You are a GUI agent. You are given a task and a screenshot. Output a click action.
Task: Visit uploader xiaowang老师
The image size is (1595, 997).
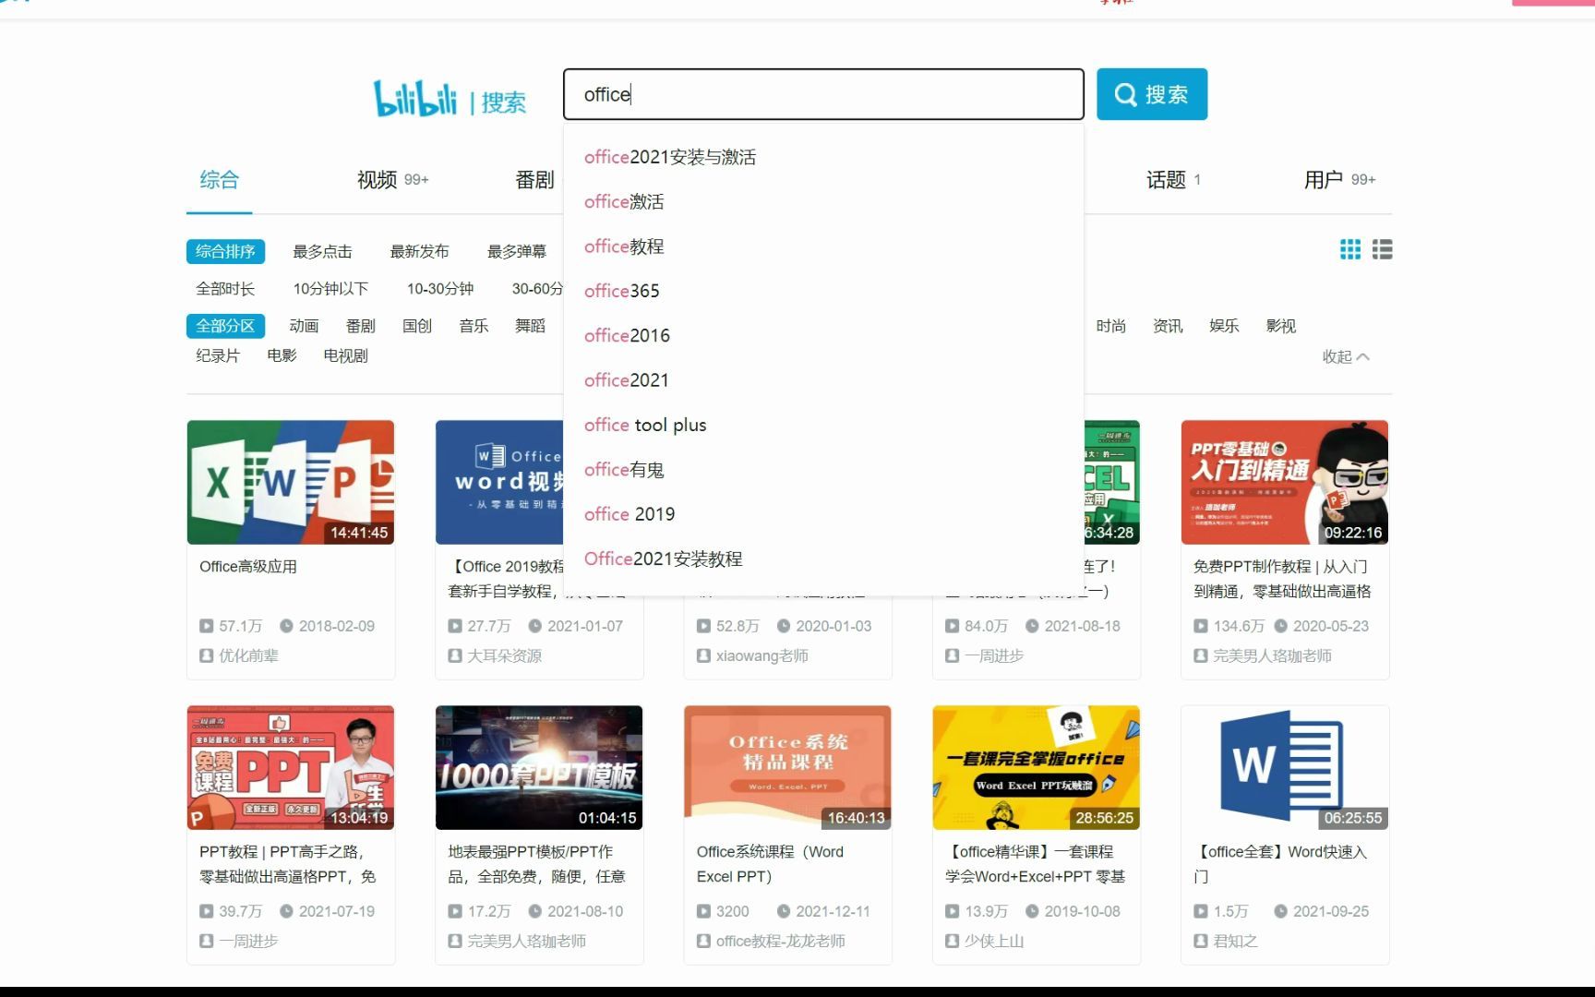pyautogui.click(x=762, y=655)
